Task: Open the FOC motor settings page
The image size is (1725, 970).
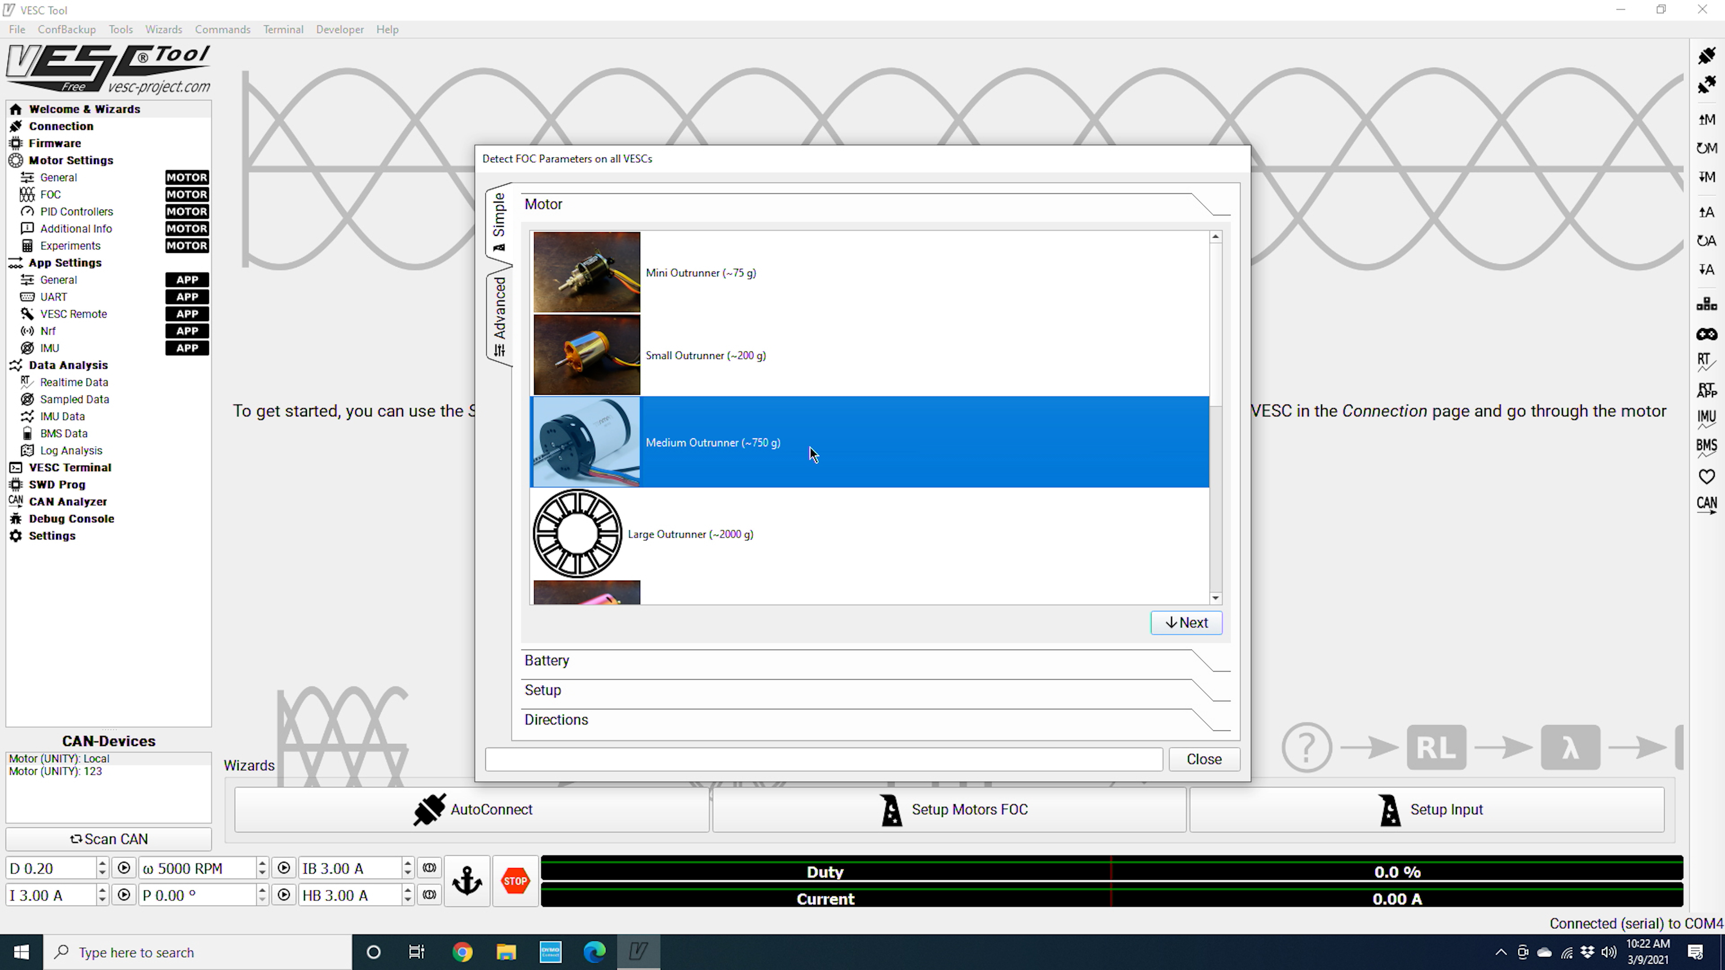Action: click(x=108, y=194)
